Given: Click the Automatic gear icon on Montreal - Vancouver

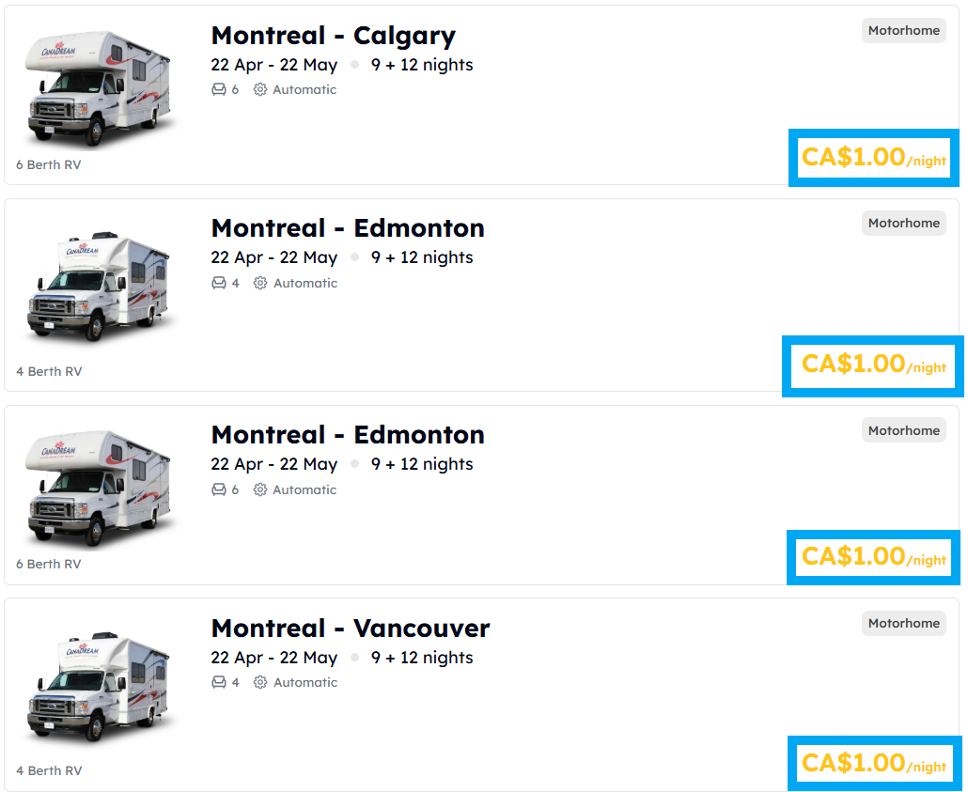Looking at the screenshot, I should [259, 682].
